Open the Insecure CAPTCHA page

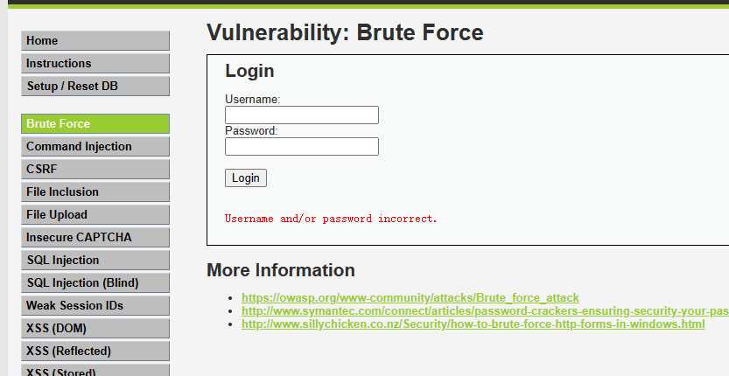pos(95,238)
